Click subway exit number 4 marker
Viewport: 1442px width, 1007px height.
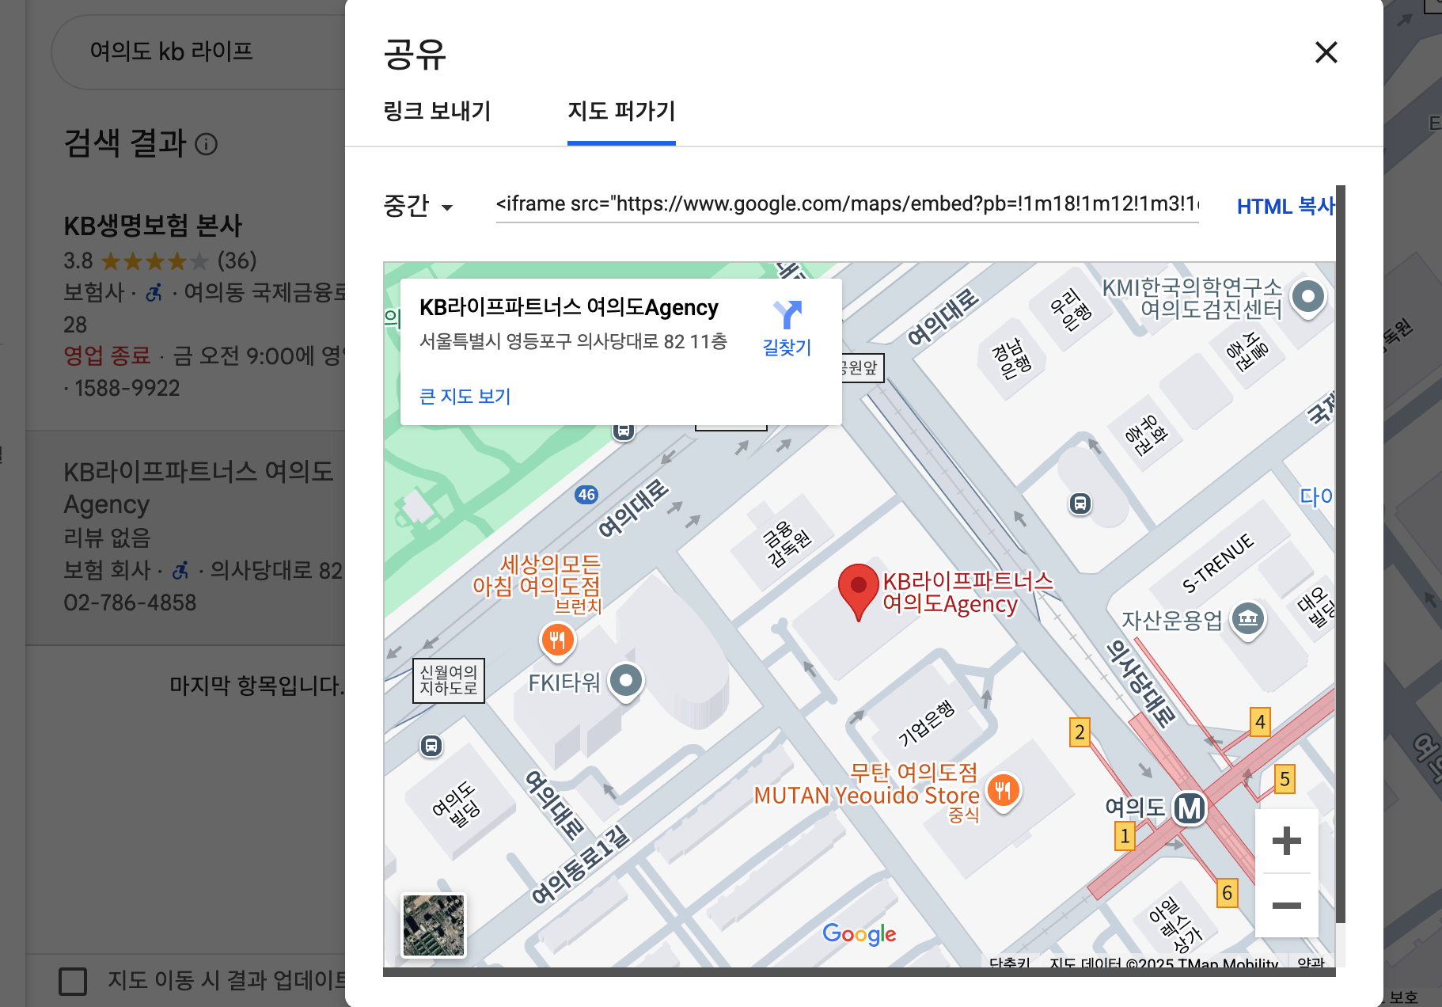pyautogui.click(x=1260, y=722)
